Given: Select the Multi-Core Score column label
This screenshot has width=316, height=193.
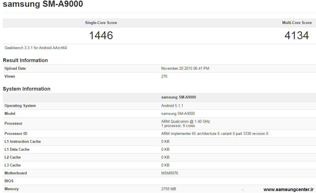Looking at the screenshot, I should click(x=297, y=23).
